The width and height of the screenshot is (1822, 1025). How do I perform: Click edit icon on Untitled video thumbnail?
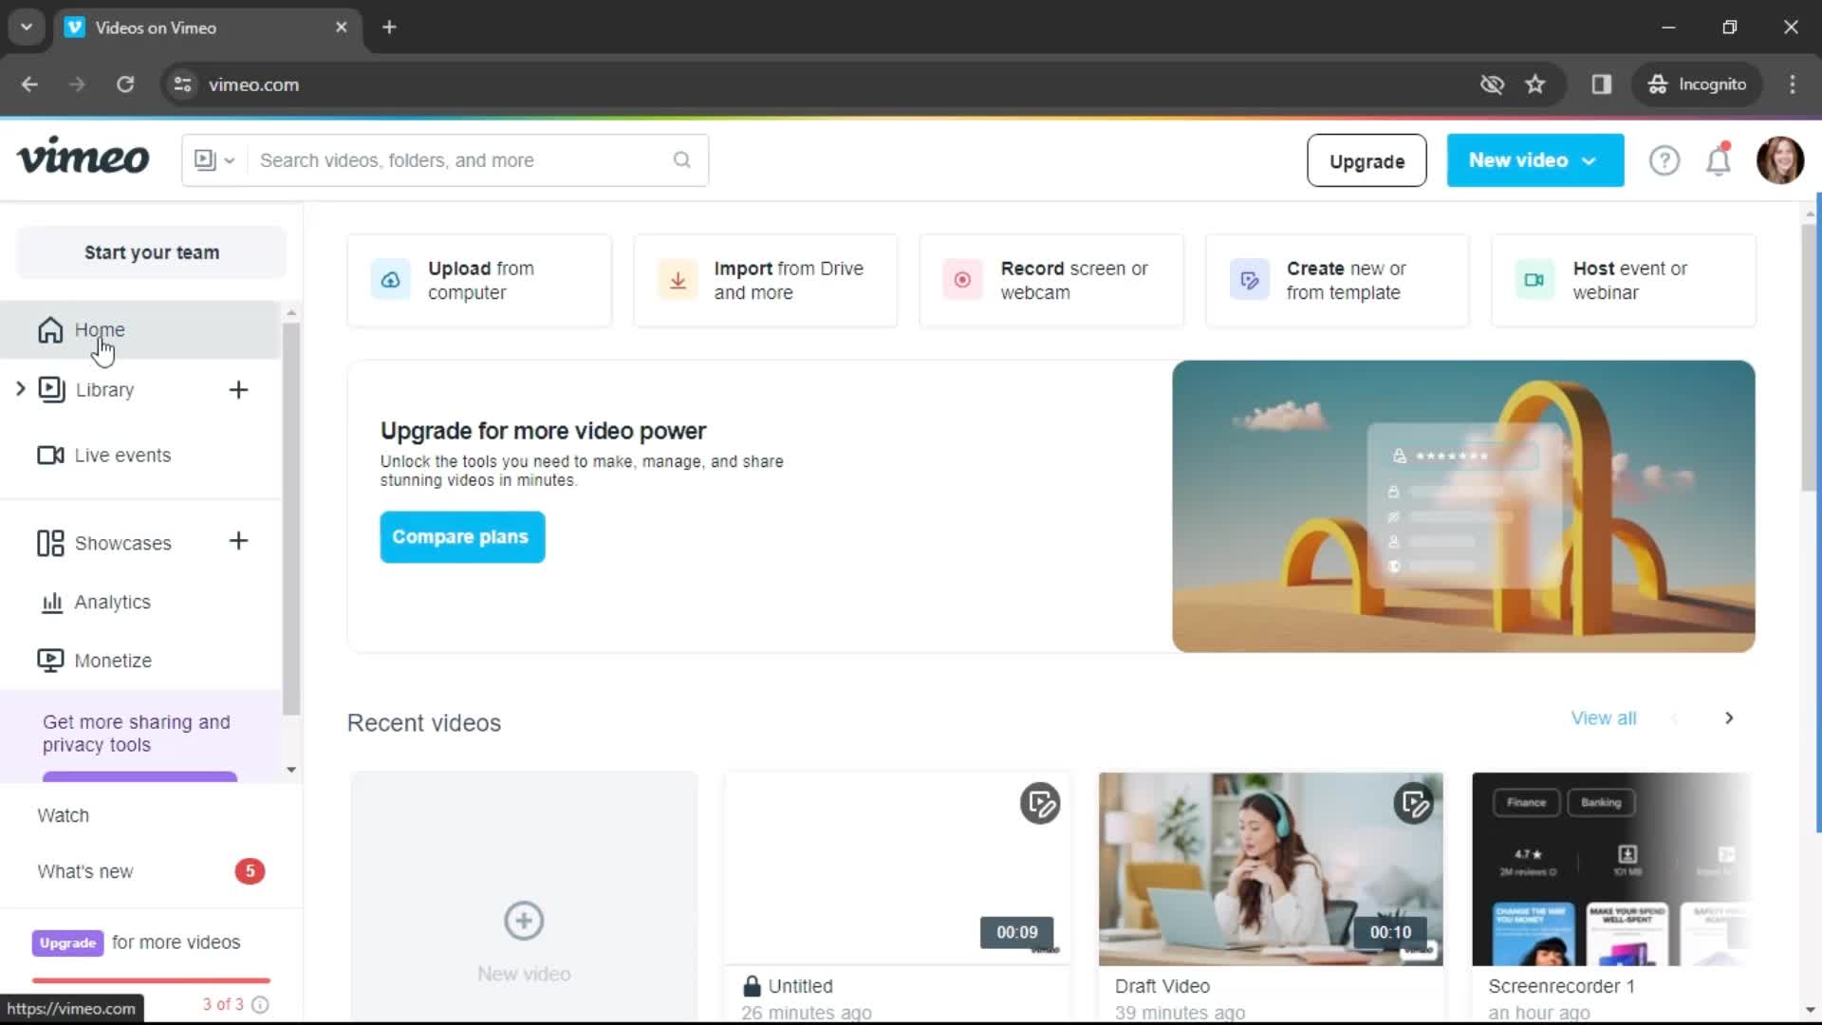pyautogui.click(x=1040, y=804)
